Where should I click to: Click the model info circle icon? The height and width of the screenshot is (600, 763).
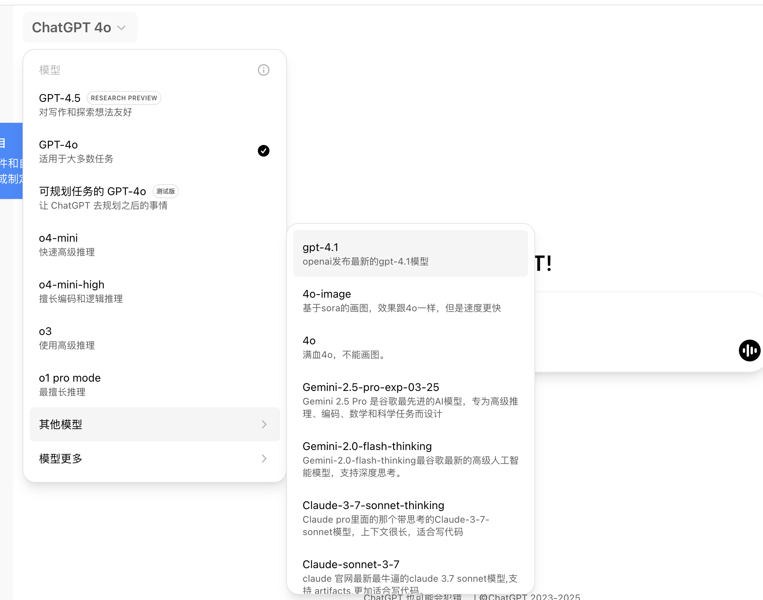[264, 70]
